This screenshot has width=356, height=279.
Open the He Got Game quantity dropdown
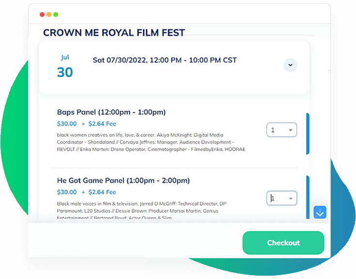[282, 198]
